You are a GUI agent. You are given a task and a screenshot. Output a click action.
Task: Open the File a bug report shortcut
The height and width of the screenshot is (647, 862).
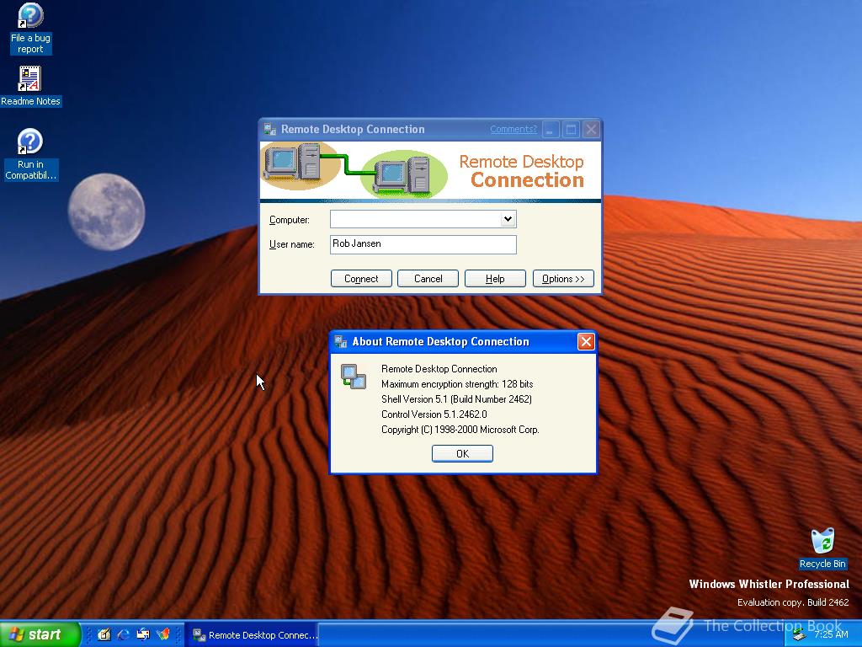[30, 29]
